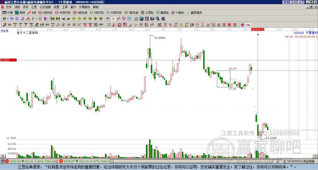Open 赢家服务 service button

click(x=194, y=12)
